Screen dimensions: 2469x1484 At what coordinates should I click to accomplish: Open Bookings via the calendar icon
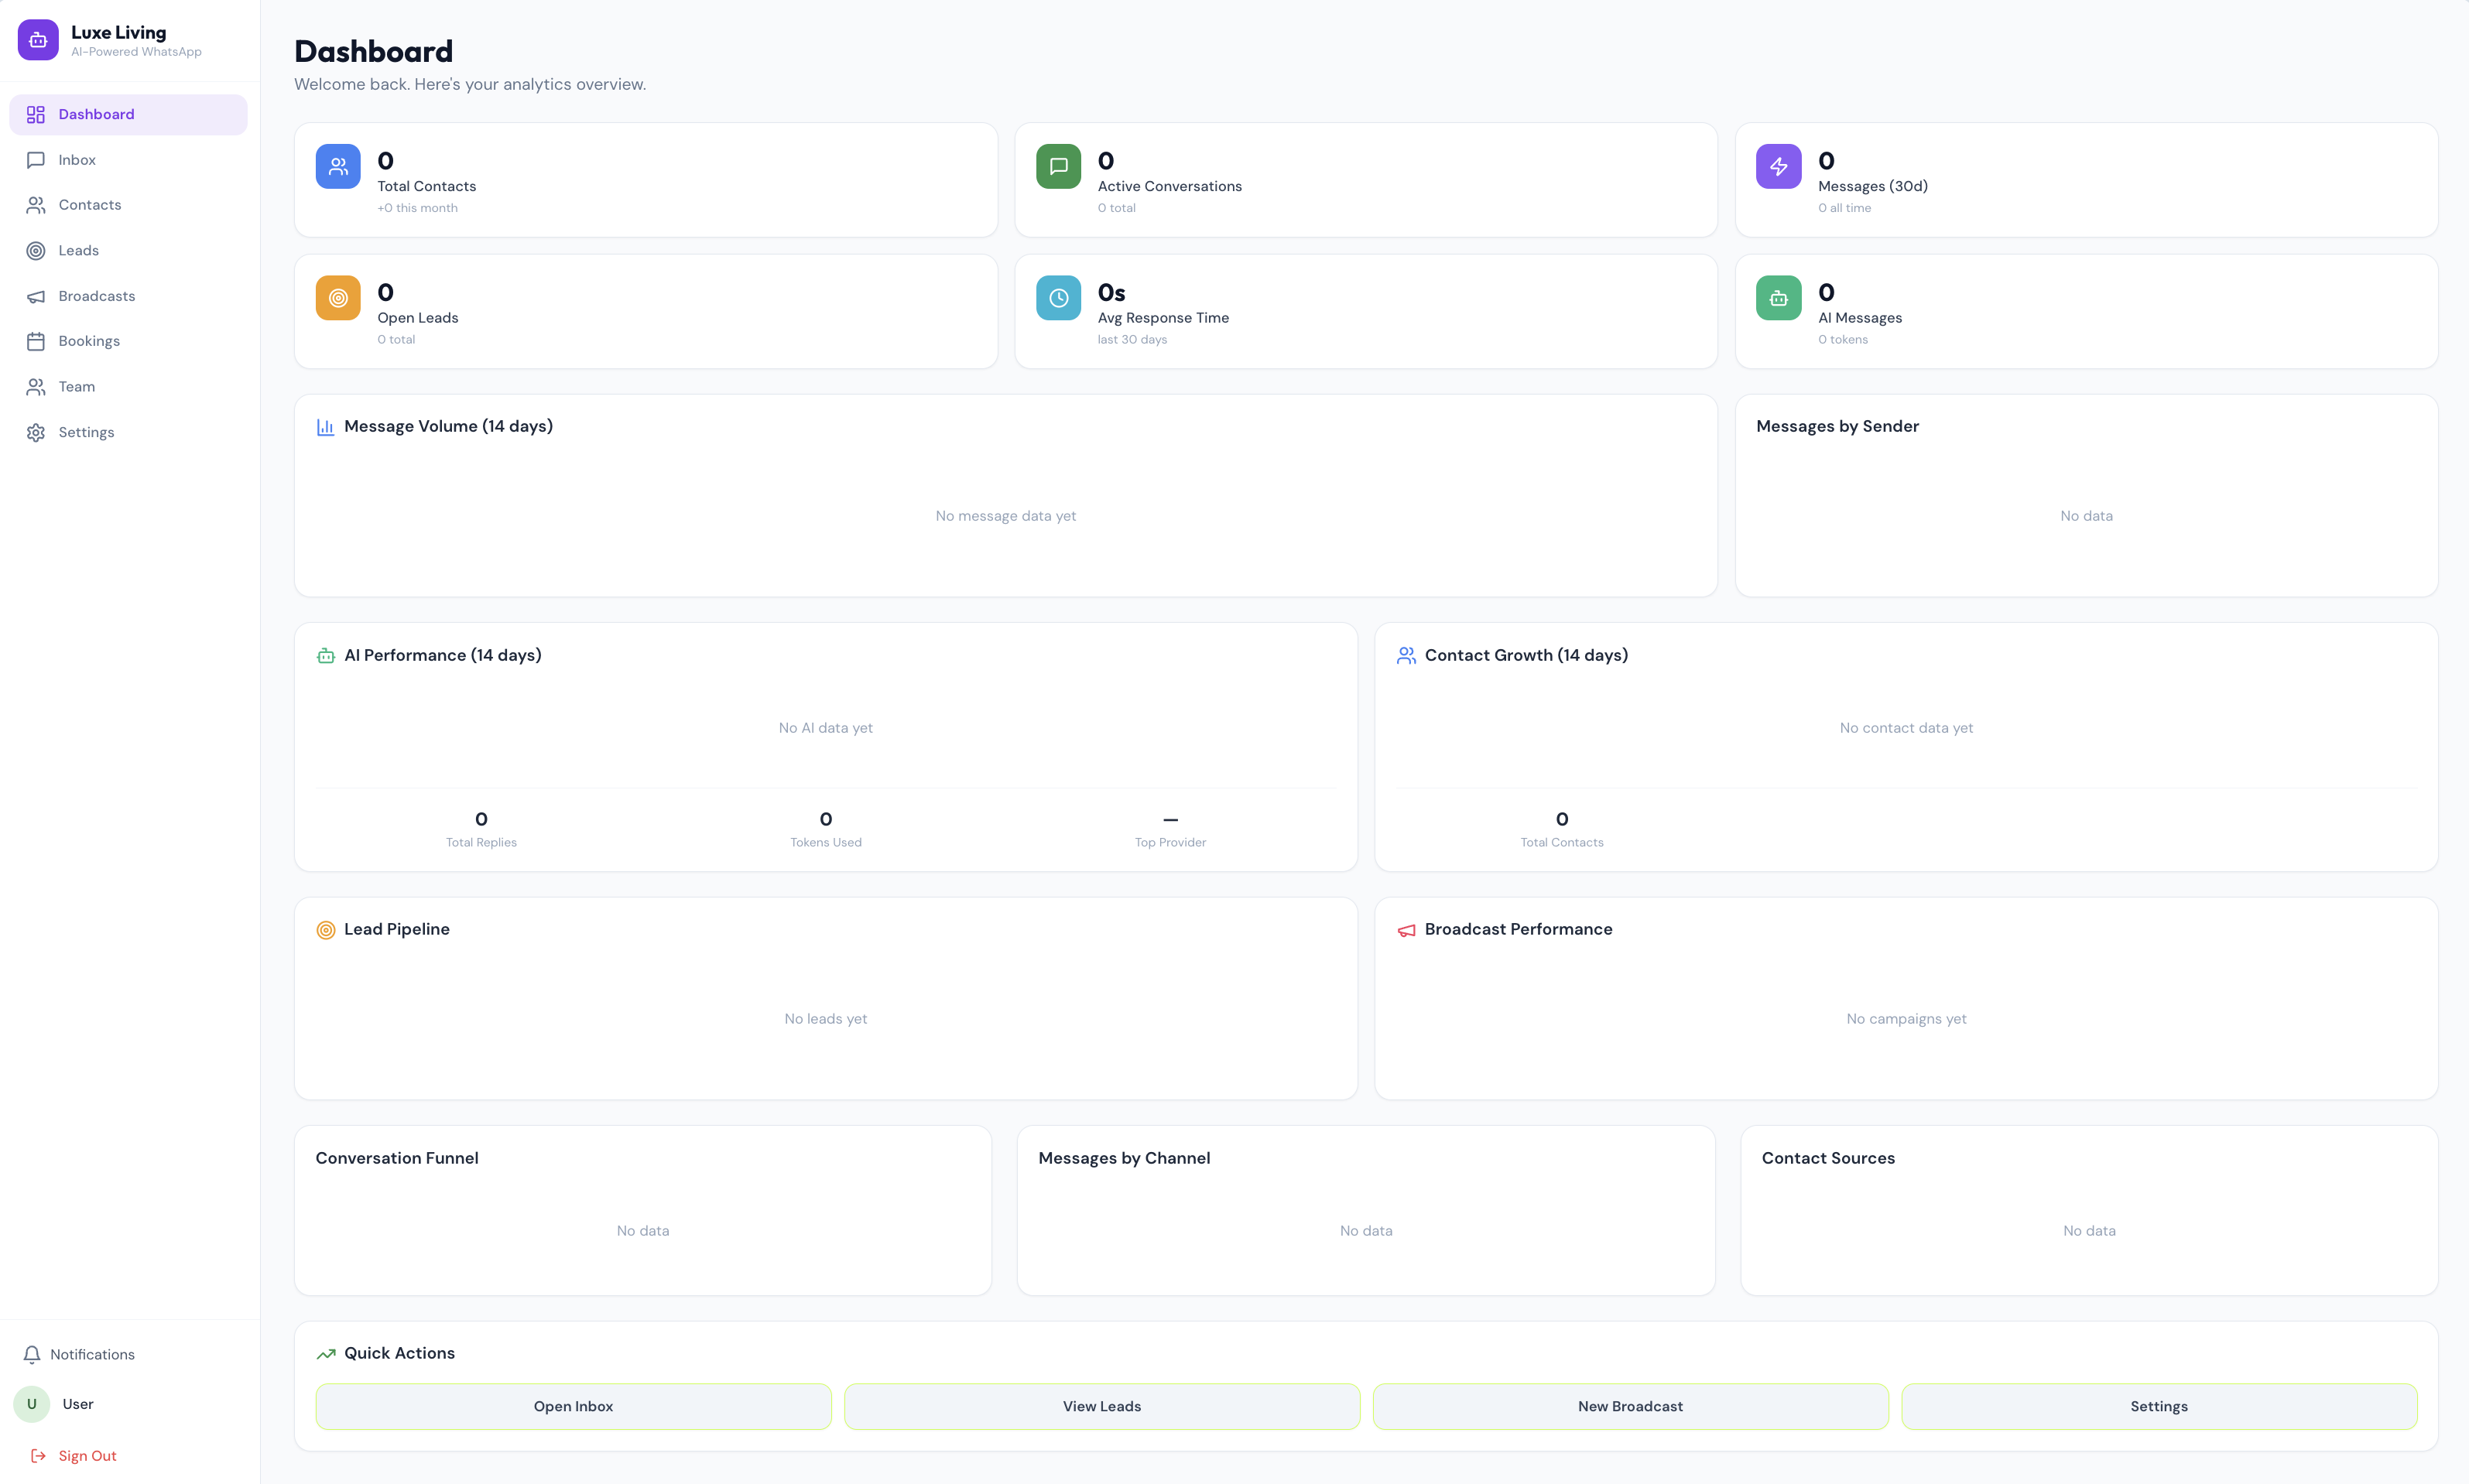point(36,341)
